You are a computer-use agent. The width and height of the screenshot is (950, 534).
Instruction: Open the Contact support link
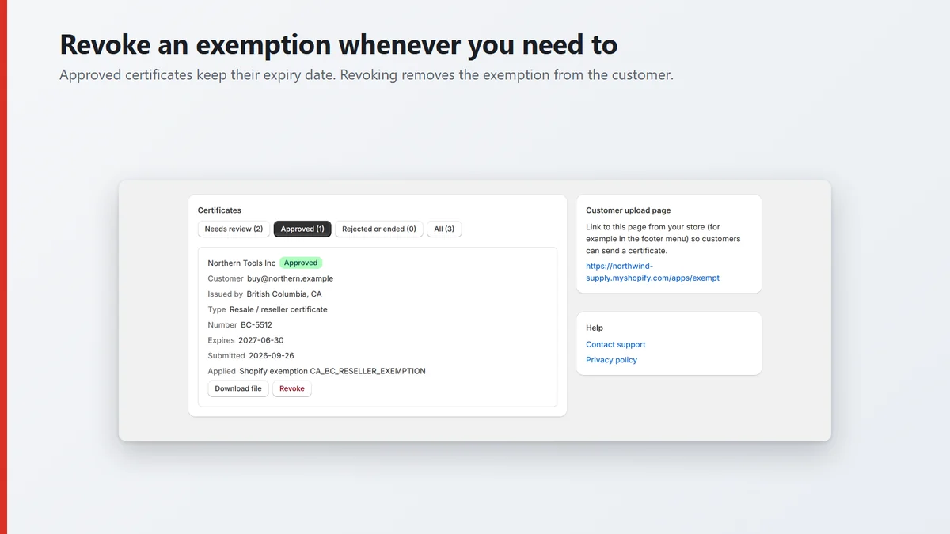[615, 344]
